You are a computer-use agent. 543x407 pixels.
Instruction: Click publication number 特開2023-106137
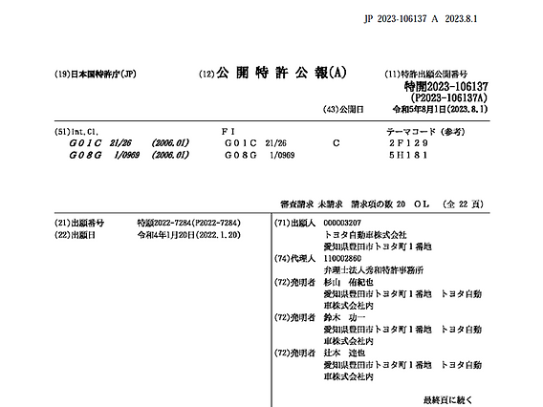coord(446,86)
